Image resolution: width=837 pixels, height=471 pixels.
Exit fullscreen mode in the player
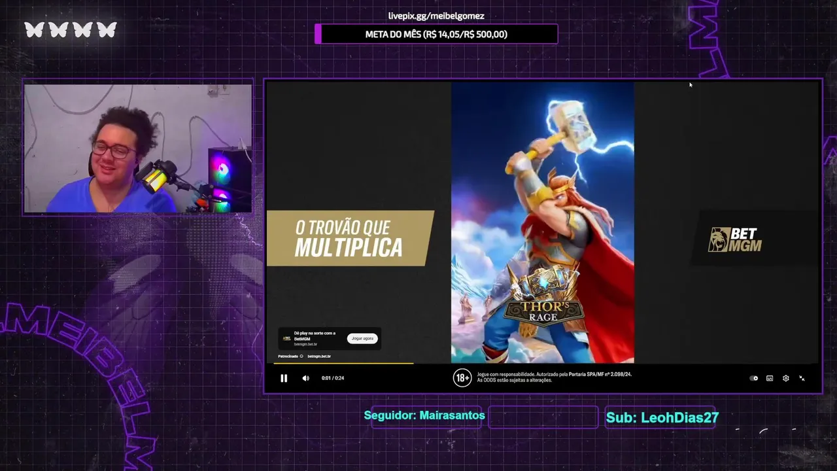[802, 378]
